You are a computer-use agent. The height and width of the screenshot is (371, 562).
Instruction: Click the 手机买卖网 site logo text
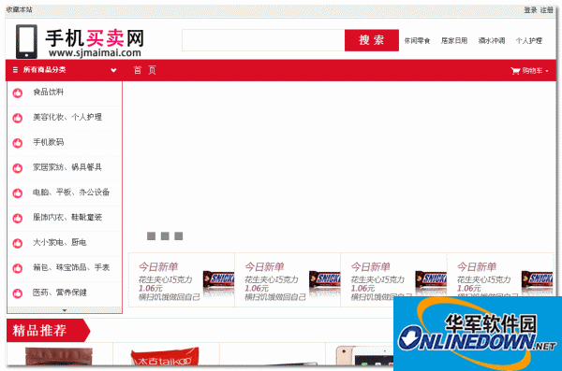(95, 38)
